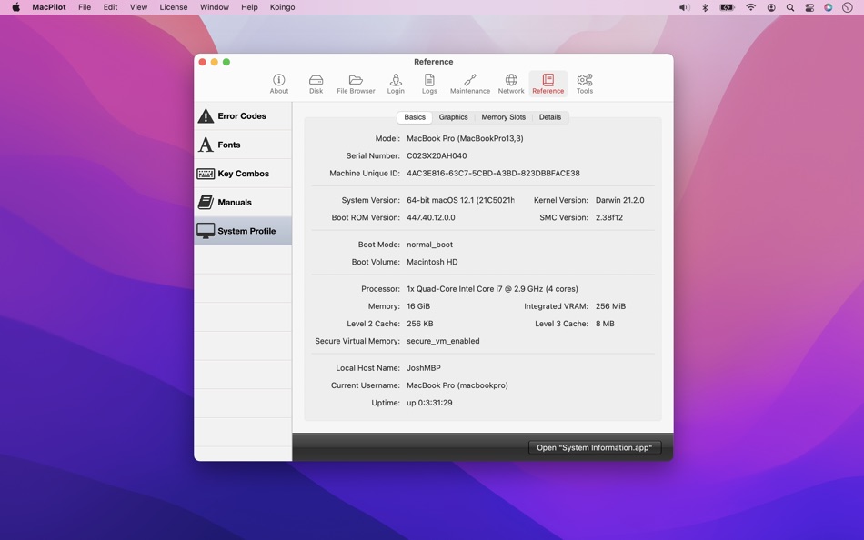Click the volume icon in menu bar
Screen dimensions: 864x540
tap(684, 7)
